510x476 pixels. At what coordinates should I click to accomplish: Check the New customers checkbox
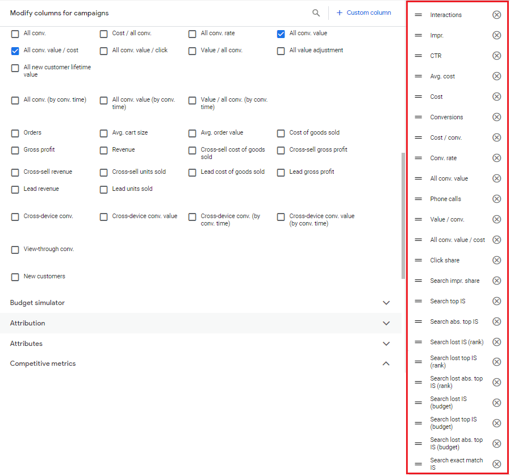[15, 277]
